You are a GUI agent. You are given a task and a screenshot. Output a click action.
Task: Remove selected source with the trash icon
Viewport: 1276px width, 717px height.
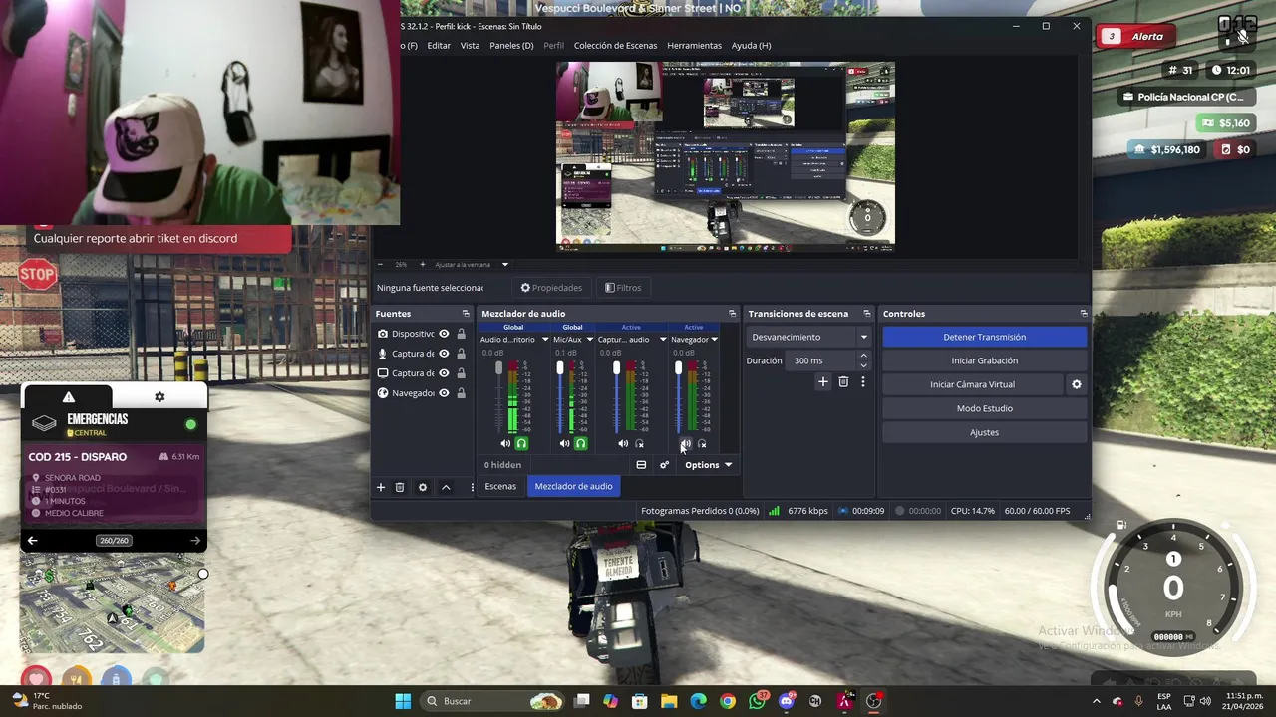coord(400,487)
